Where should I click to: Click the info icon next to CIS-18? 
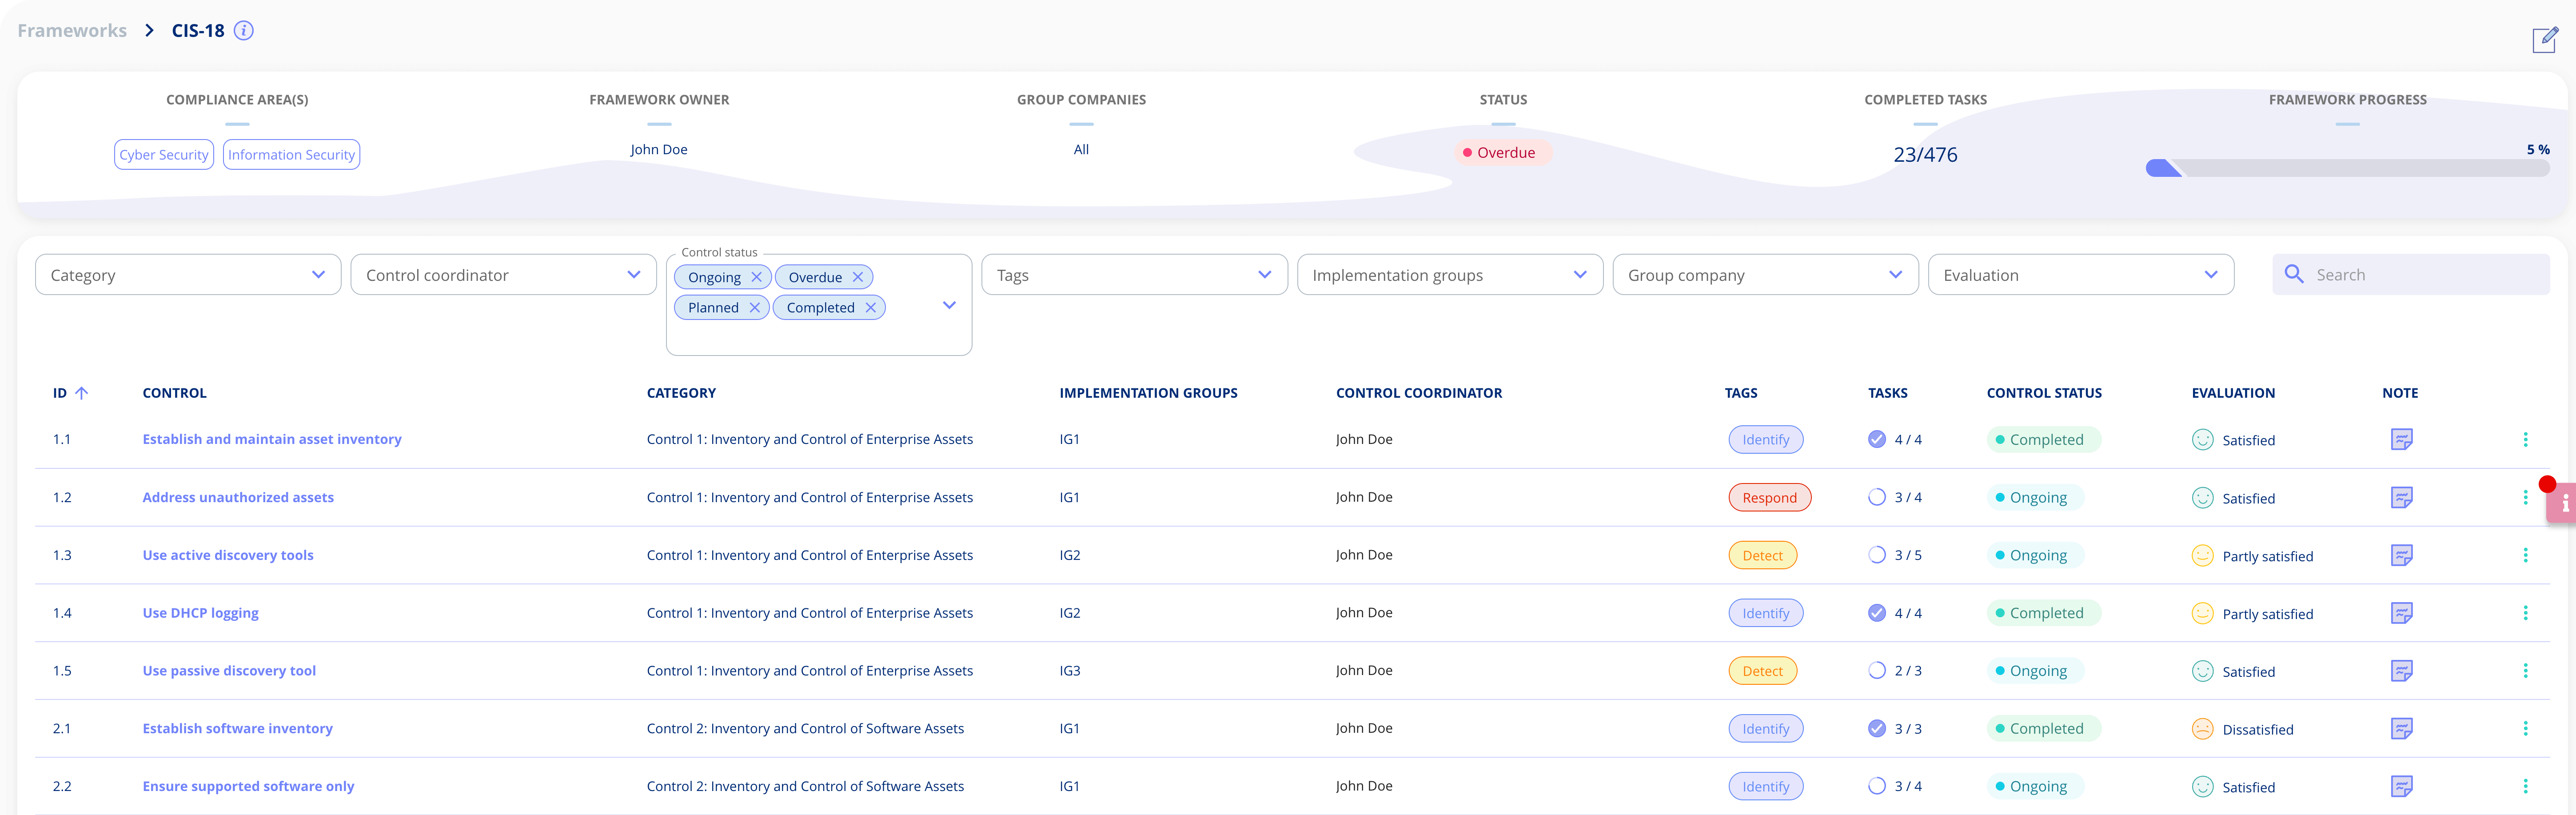(243, 31)
